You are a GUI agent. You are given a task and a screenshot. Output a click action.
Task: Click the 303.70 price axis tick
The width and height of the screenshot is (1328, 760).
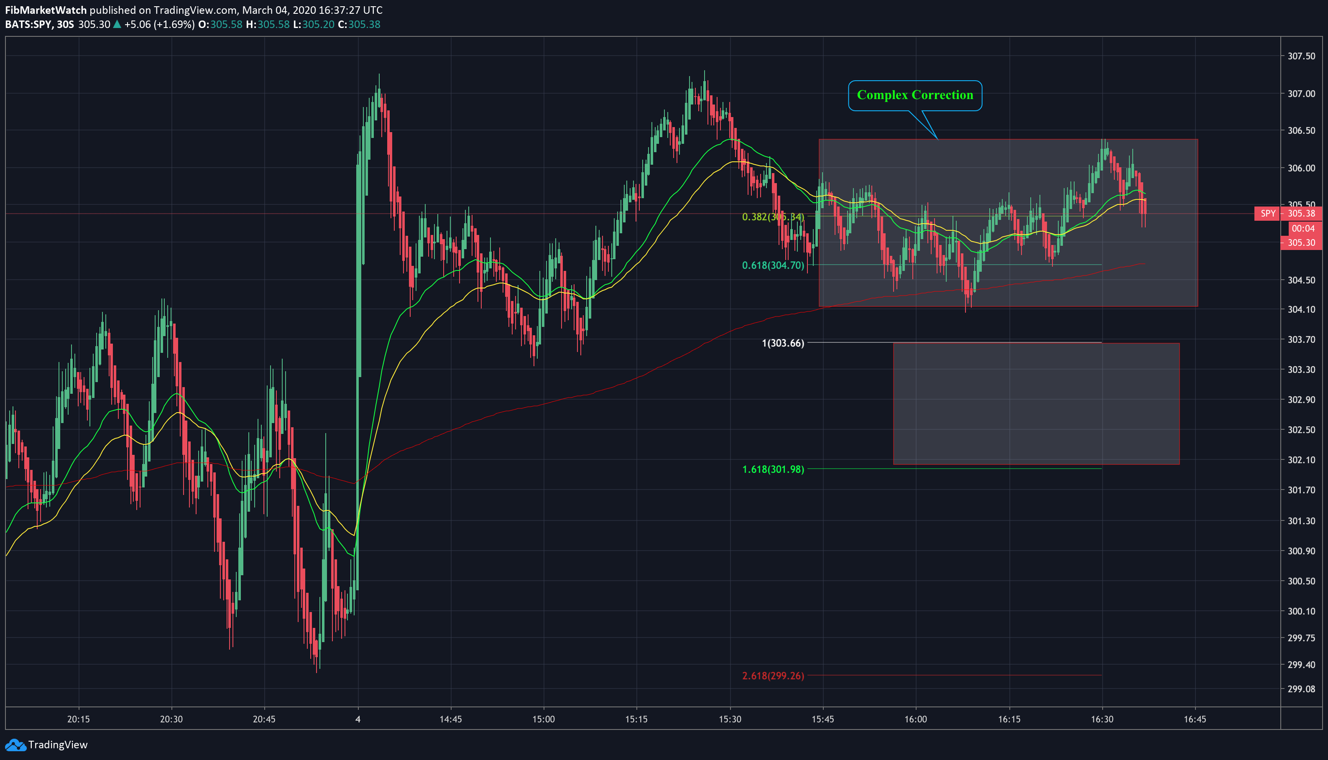pyautogui.click(x=1301, y=340)
